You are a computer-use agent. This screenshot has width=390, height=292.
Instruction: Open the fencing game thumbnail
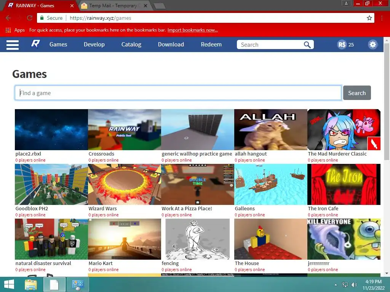coord(198,239)
